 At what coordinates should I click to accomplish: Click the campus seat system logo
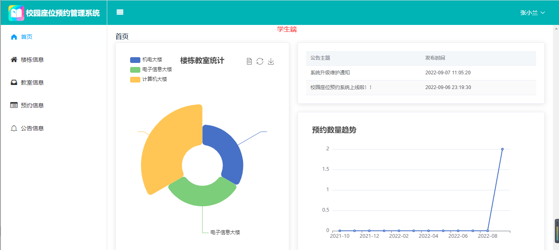point(16,13)
